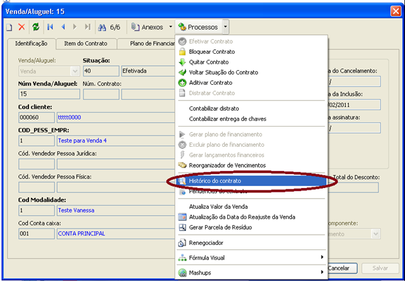Click Situação code field showing 40
Viewport: 405px width, 281px height.
click(x=101, y=71)
